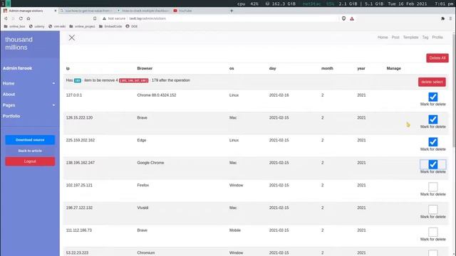The width and height of the screenshot is (456, 256).
Task: Close the sidebar with the X icon
Action: [72, 38]
